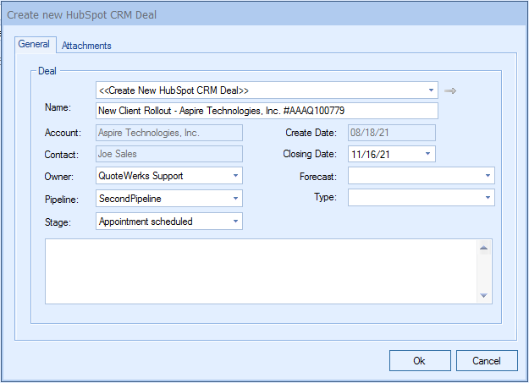Switch to the Attachments tab

pyautogui.click(x=86, y=46)
